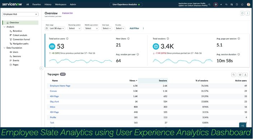
Task: Open the Canvas page link
Action: (54, 91)
